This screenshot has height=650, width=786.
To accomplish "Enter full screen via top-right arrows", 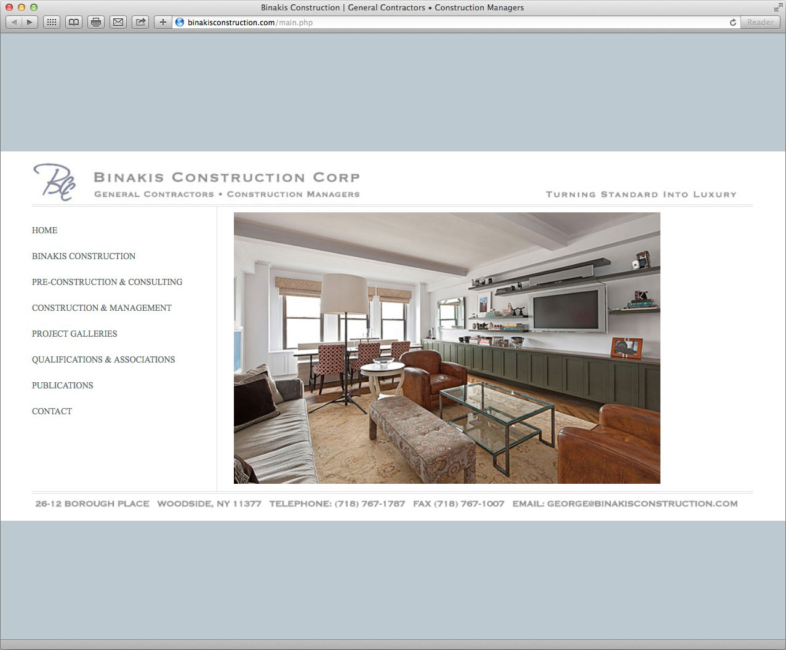I will tap(778, 7).
